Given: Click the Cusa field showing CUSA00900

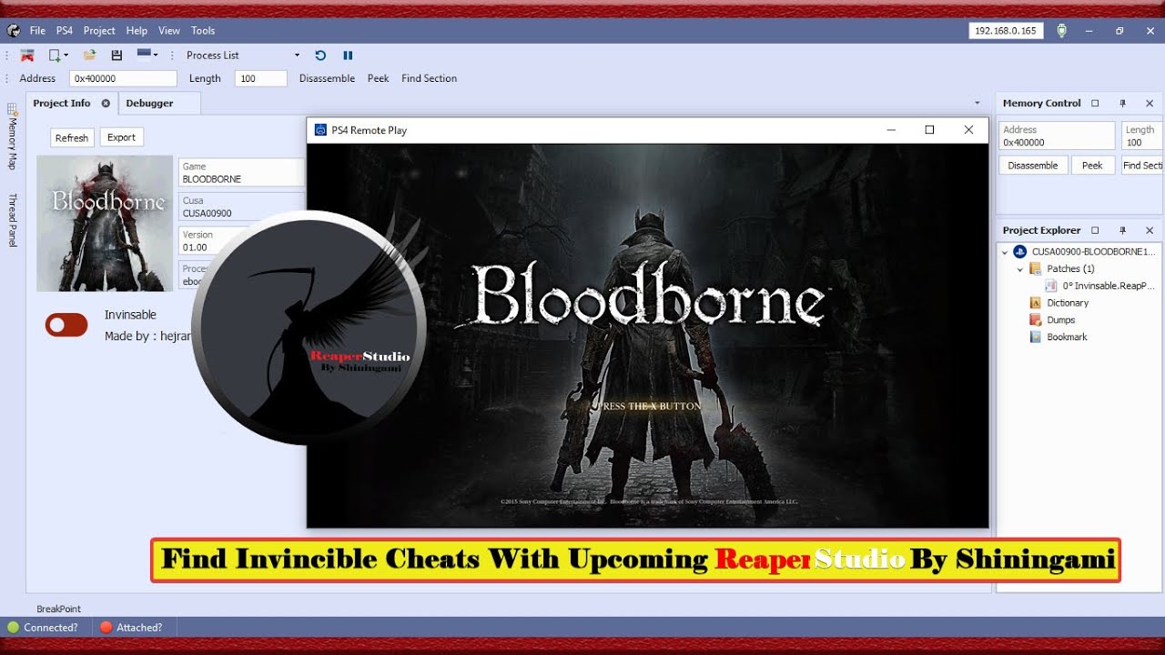Looking at the screenshot, I should tap(241, 207).
